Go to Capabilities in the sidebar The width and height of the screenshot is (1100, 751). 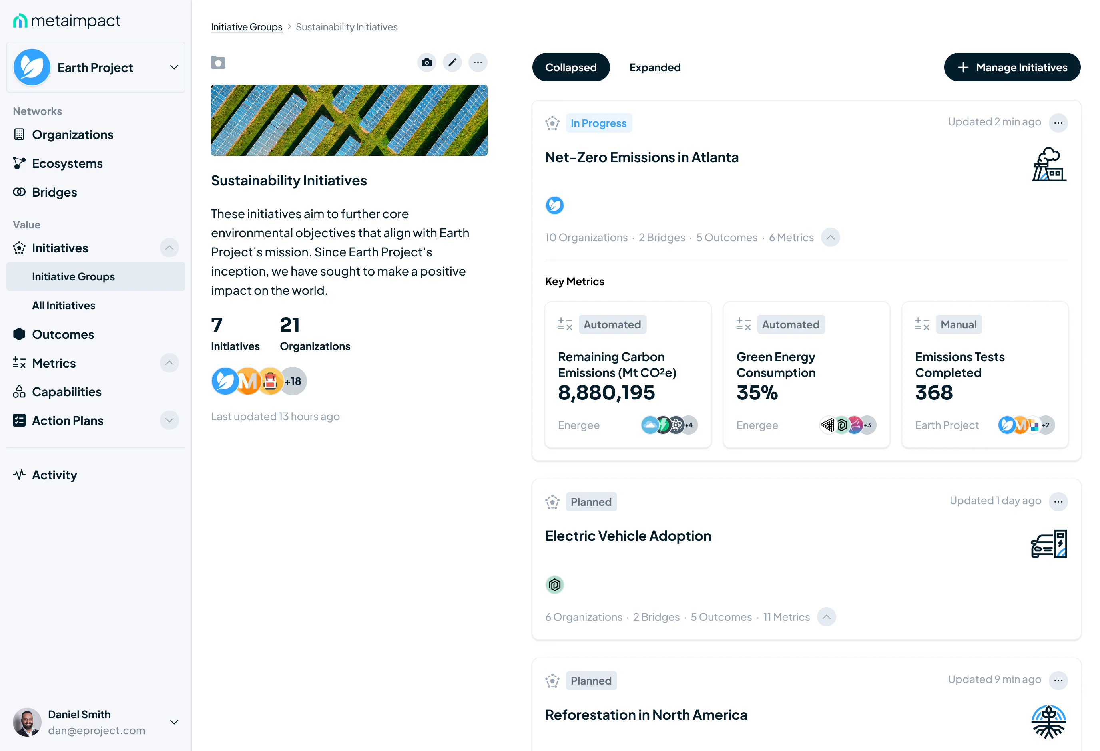tap(66, 391)
